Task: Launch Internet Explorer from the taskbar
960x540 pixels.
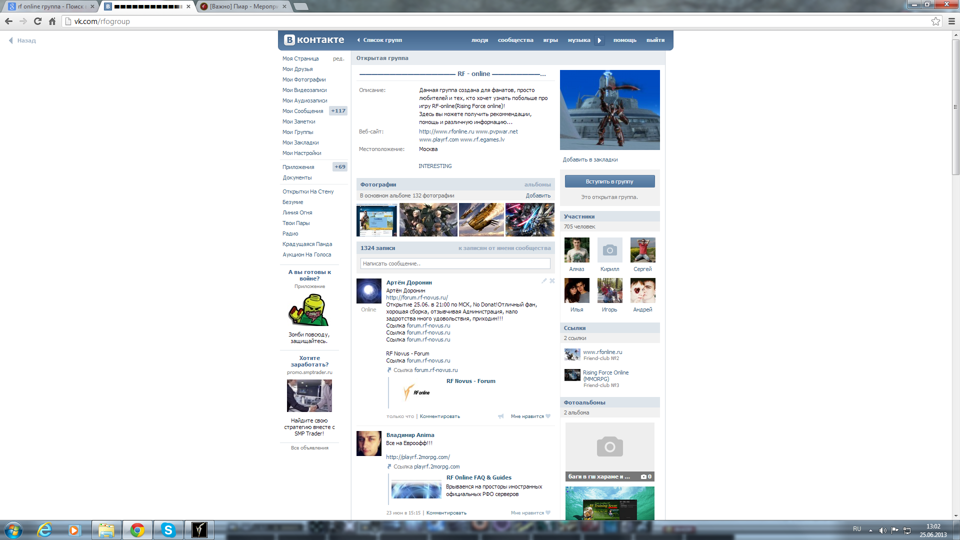Action: [45, 530]
